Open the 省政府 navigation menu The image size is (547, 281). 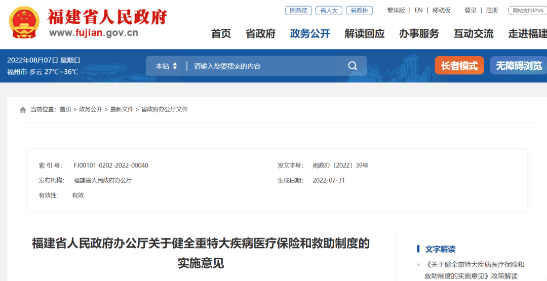pyautogui.click(x=260, y=33)
